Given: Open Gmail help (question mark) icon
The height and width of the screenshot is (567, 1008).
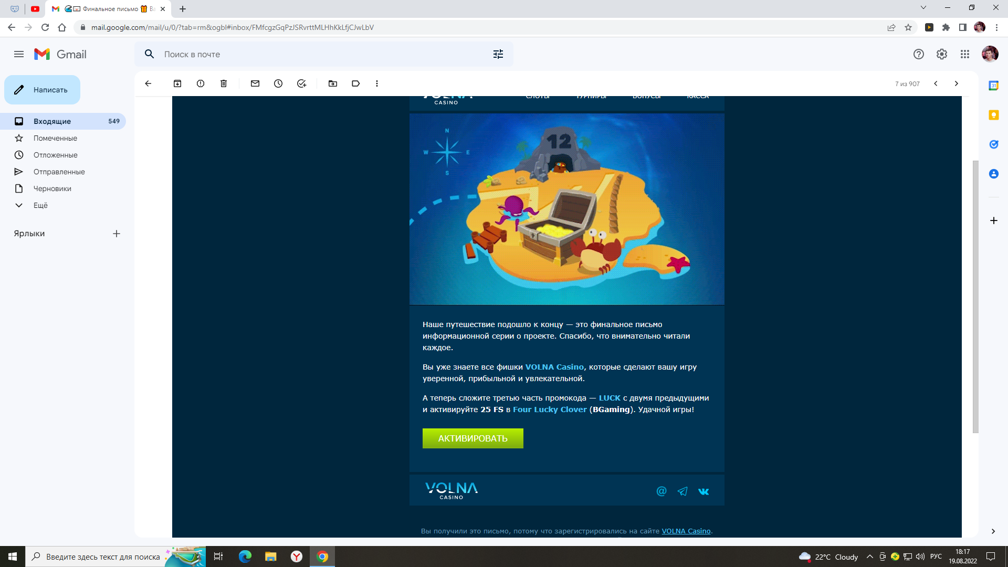Looking at the screenshot, I should point(919,54).
